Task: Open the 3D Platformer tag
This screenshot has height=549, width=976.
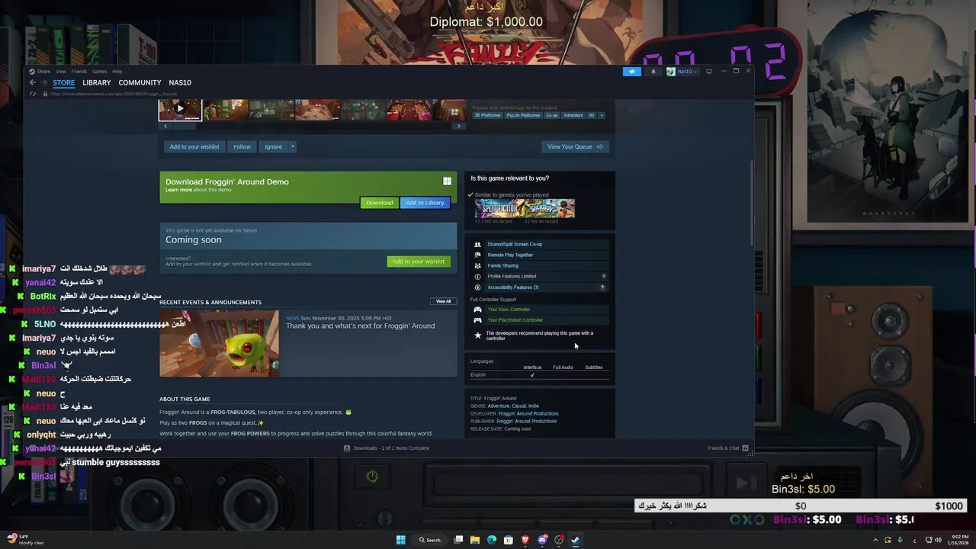Action: [x=487, y=115]
